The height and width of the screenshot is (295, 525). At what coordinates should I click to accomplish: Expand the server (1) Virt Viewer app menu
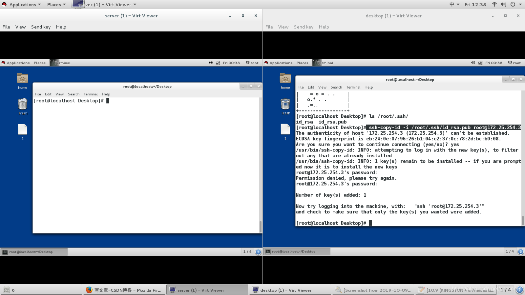pos(104,5)
